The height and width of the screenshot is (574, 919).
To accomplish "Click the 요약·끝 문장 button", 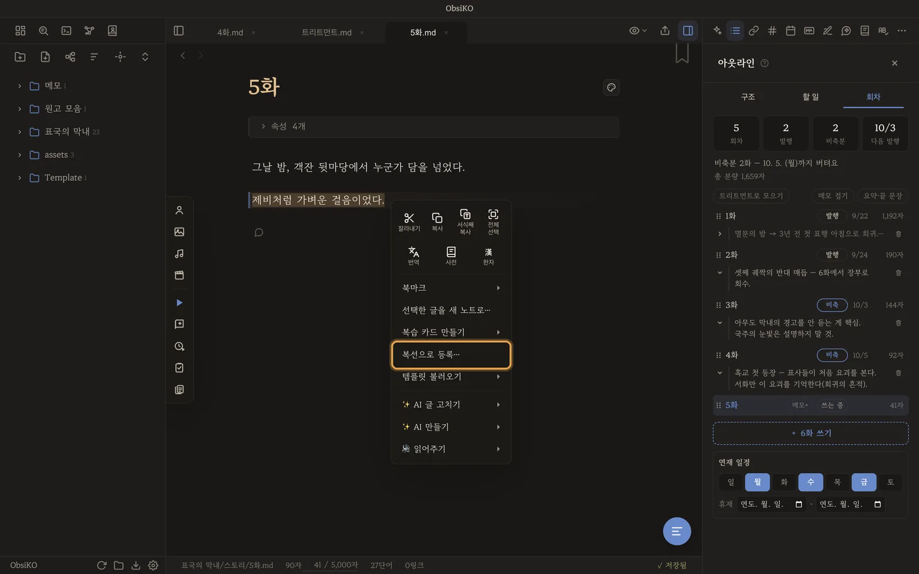I will point(883,196).
